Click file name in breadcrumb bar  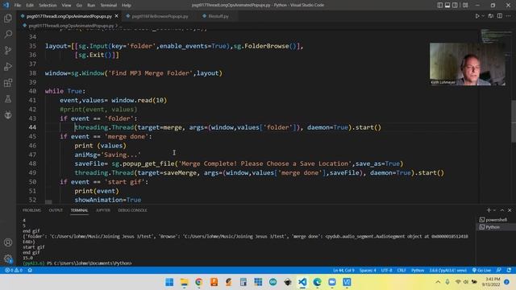tap(71, 25)
